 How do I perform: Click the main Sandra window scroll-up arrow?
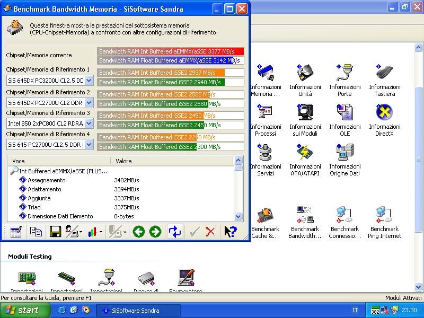(418, 48)
